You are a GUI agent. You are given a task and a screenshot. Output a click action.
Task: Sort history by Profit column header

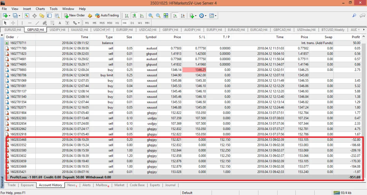356,37
